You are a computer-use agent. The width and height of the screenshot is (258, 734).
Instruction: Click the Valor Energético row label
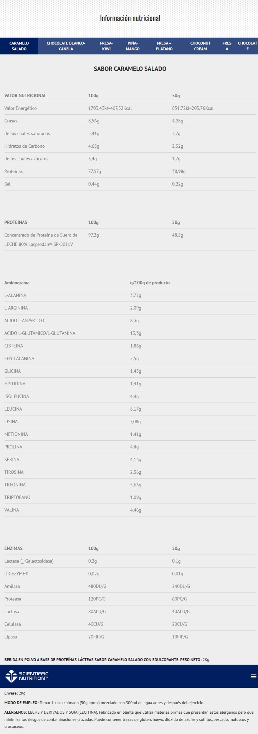pos(21,108)
